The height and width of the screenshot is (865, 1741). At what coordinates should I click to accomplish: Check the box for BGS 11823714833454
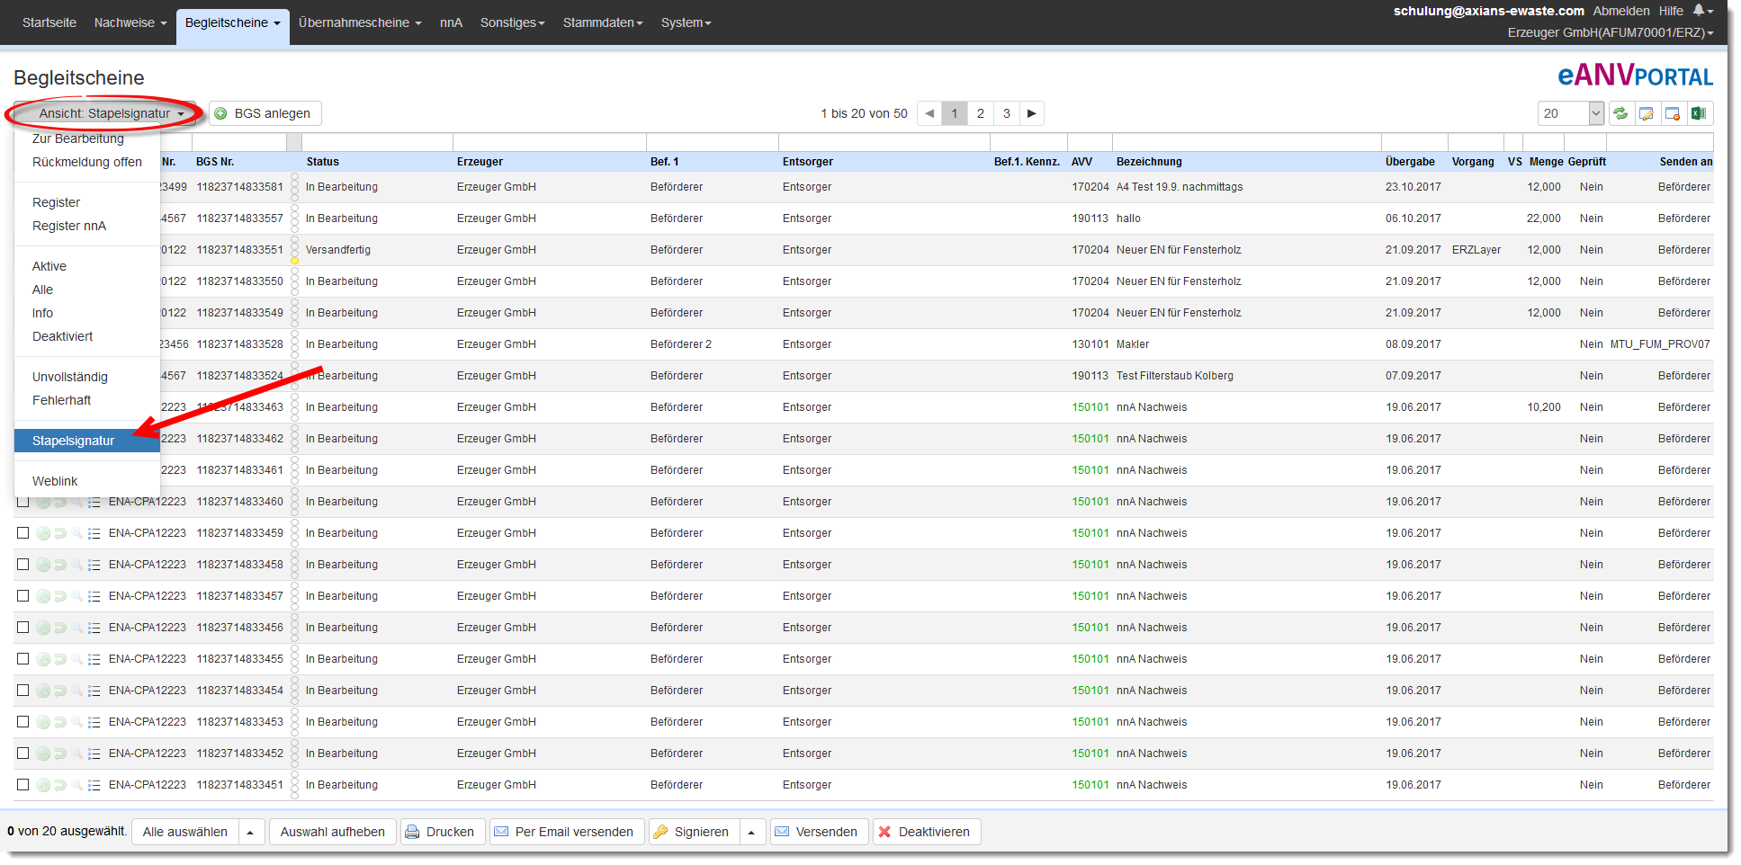[23, 691]
